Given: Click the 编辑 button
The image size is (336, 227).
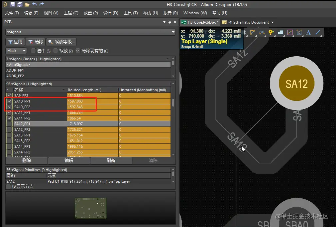Looking at the screenshot, I should [69, 160].
